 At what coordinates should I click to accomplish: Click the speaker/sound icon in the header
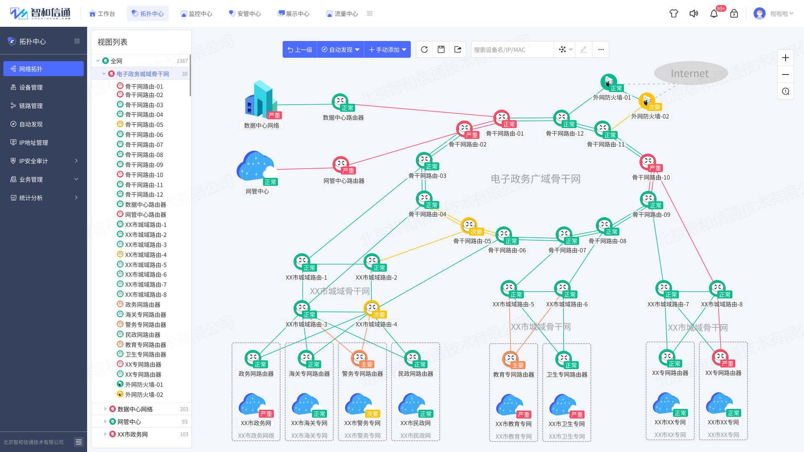tap(694, 13)
